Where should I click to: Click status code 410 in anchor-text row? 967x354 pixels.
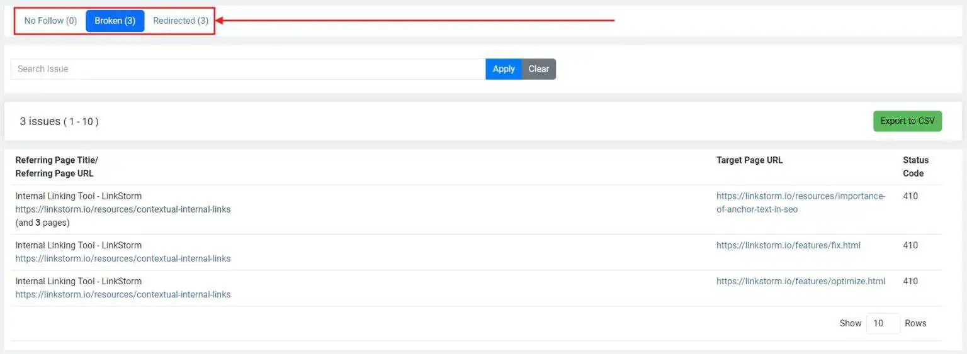point(910,196)
